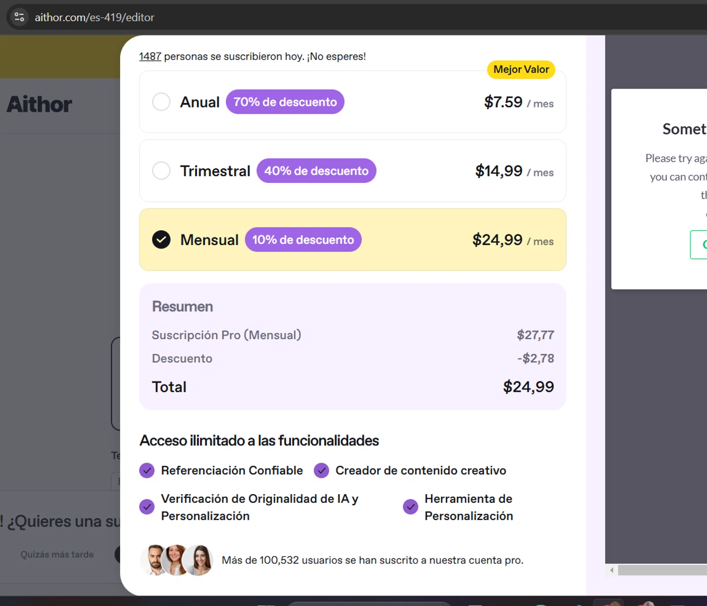
Task: Click the Trimestral plan label
Action: (215, 171)
